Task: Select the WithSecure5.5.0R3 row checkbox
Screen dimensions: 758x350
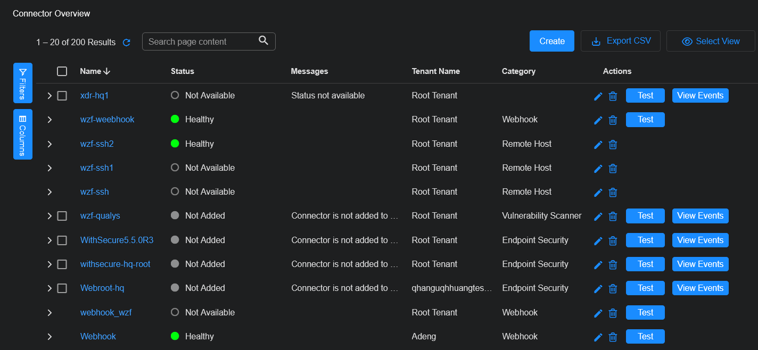Action: pos(62,240)
